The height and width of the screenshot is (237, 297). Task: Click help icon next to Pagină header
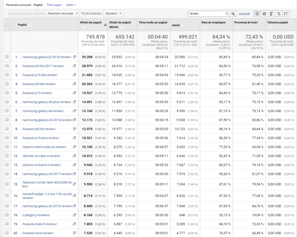[30, 25]
